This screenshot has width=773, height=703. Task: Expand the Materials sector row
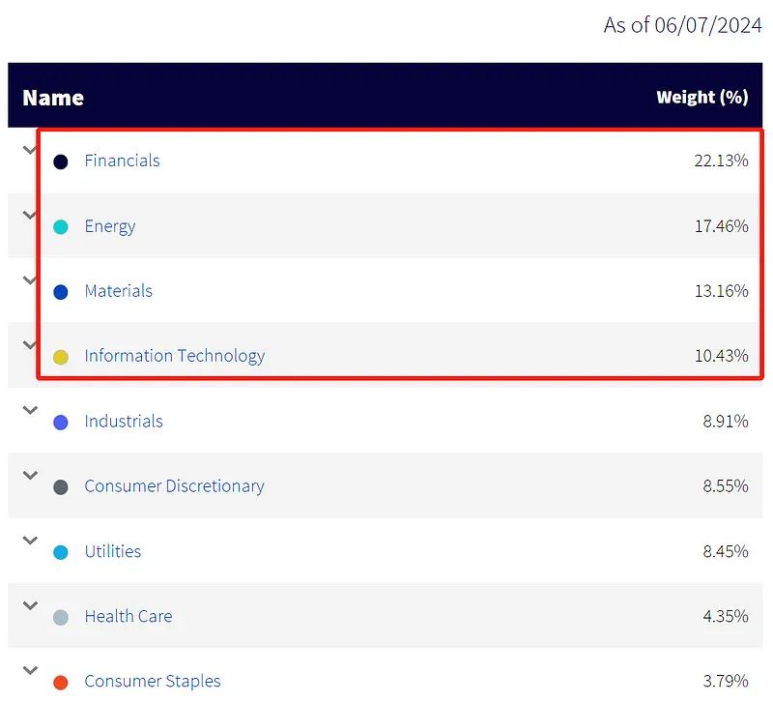coord(30,279)
